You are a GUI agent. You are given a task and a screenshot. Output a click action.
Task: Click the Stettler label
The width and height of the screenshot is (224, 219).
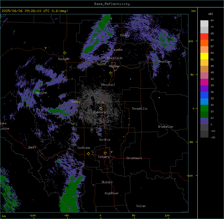[x=165, y=62]
